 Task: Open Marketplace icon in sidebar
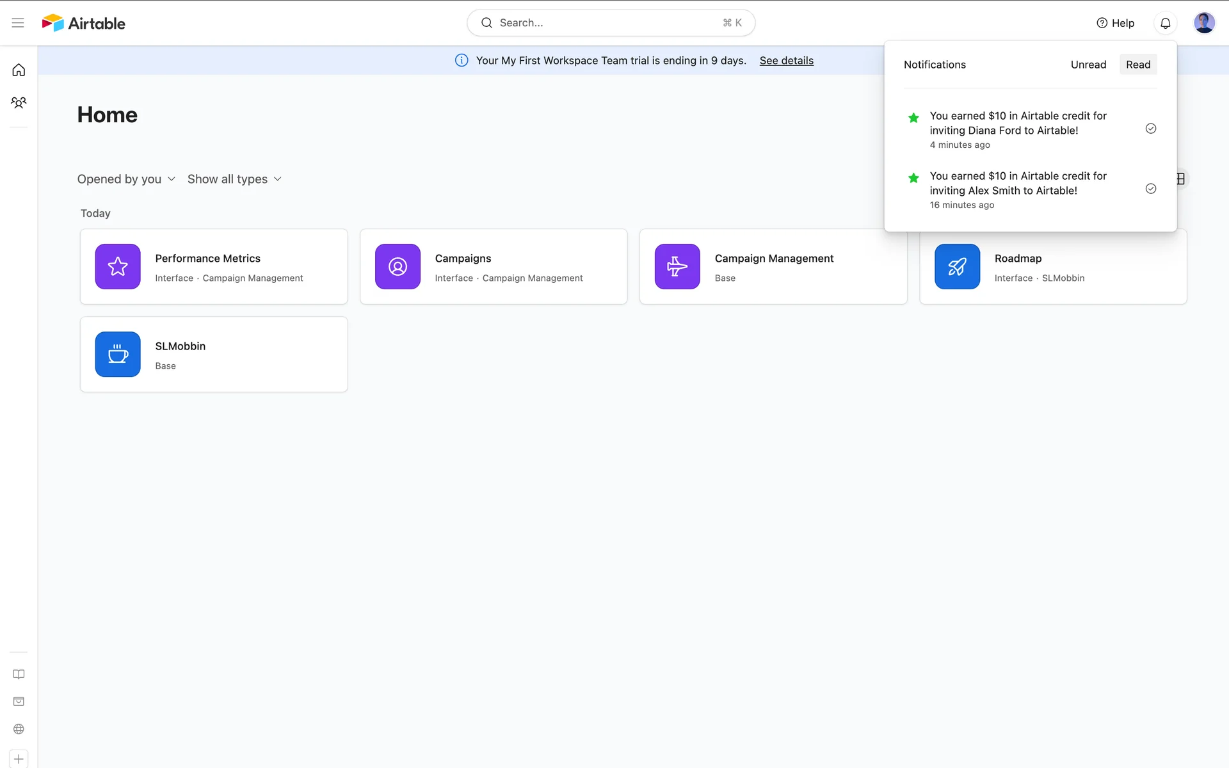pyautogui.click(x=19, y=701)
